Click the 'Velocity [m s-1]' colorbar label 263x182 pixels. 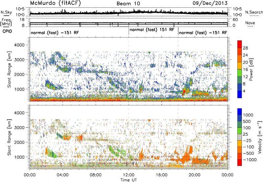pos(260,137)
